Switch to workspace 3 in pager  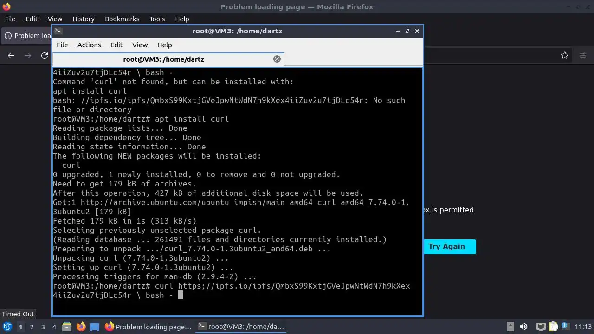[43, 327]
